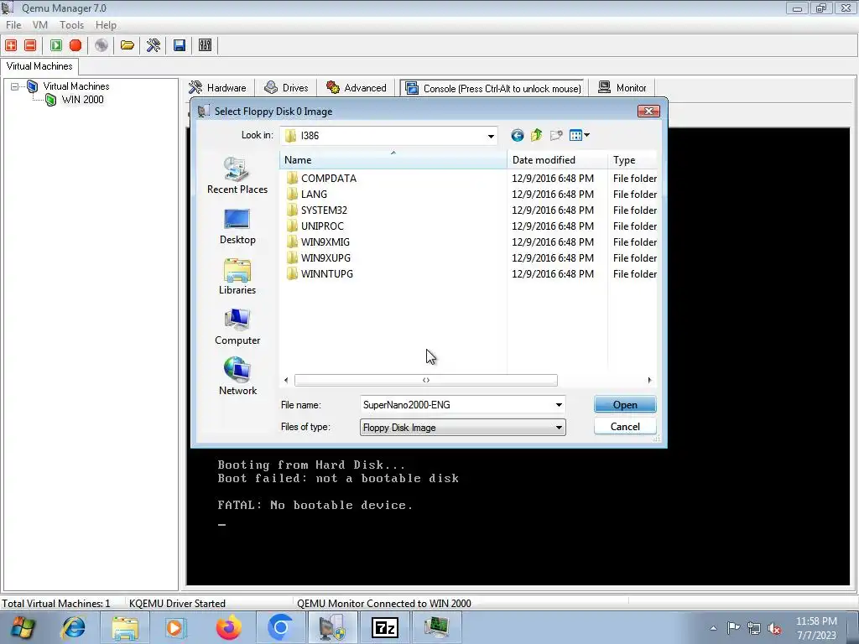Sort by Date modified column header

pos(557,160)
